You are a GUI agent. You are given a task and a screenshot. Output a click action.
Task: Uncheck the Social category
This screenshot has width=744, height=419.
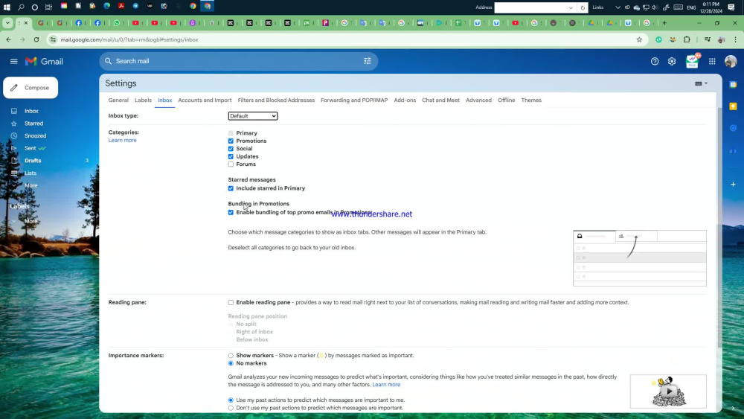(x=231, y=149)
